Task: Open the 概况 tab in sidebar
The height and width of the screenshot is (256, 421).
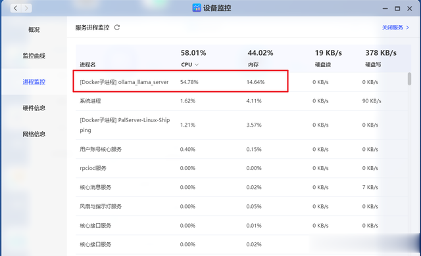Action: click(34, 30)
